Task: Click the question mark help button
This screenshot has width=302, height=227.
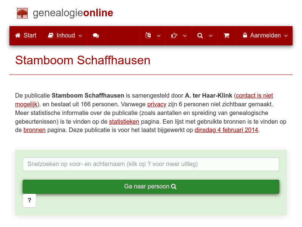Action: pos(29,201)
